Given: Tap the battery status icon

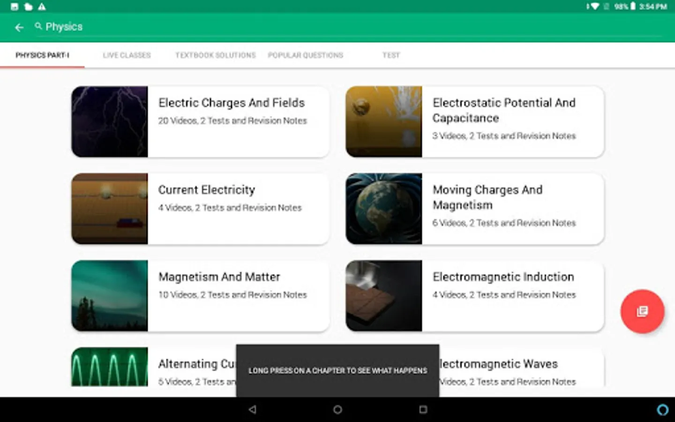Looking at the screenshot, I should (633, 7).
